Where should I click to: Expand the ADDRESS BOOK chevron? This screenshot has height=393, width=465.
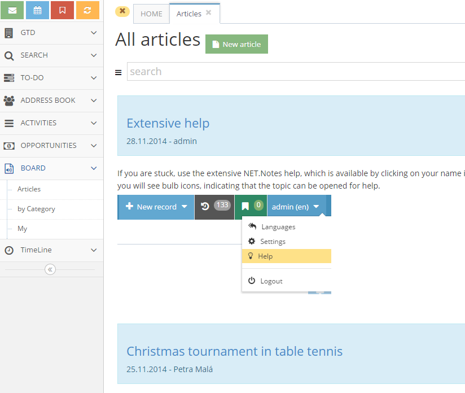tap(94, 101)
